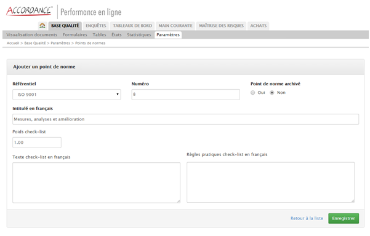Select the Paramètres submenu

point(168,35)
